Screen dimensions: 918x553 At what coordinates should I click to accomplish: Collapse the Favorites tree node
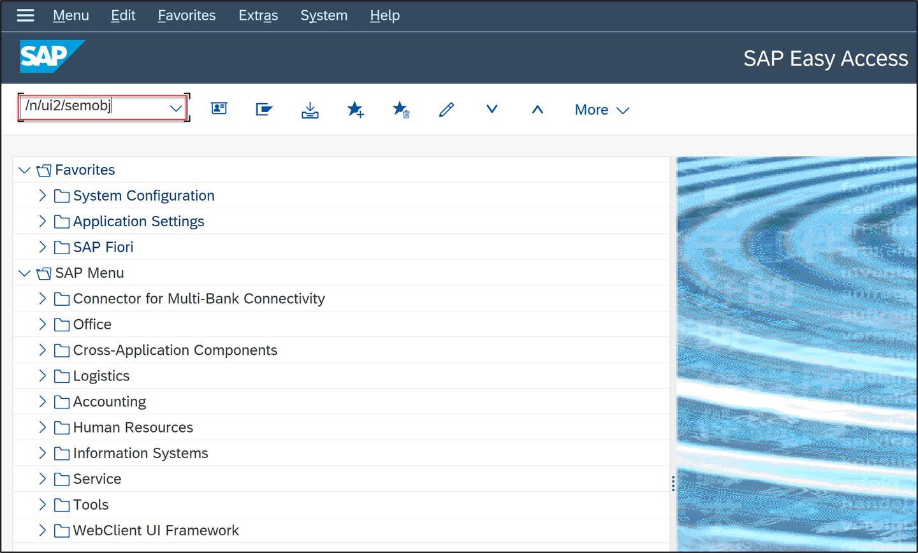coord(25,170)
